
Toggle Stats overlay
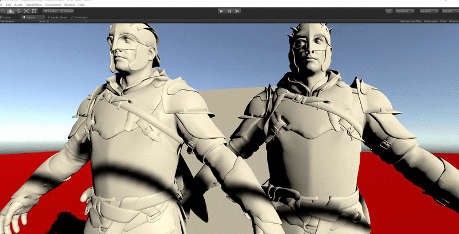[x=443, y=21]
